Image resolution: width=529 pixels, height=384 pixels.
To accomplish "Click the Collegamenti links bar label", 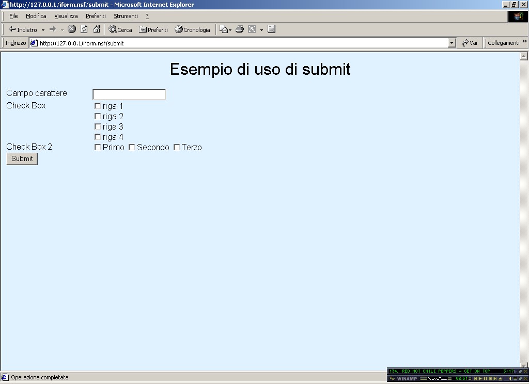I will [x=503, y=43].
